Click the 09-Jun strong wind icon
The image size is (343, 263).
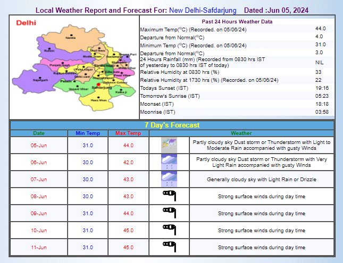[x=169, y=213]
